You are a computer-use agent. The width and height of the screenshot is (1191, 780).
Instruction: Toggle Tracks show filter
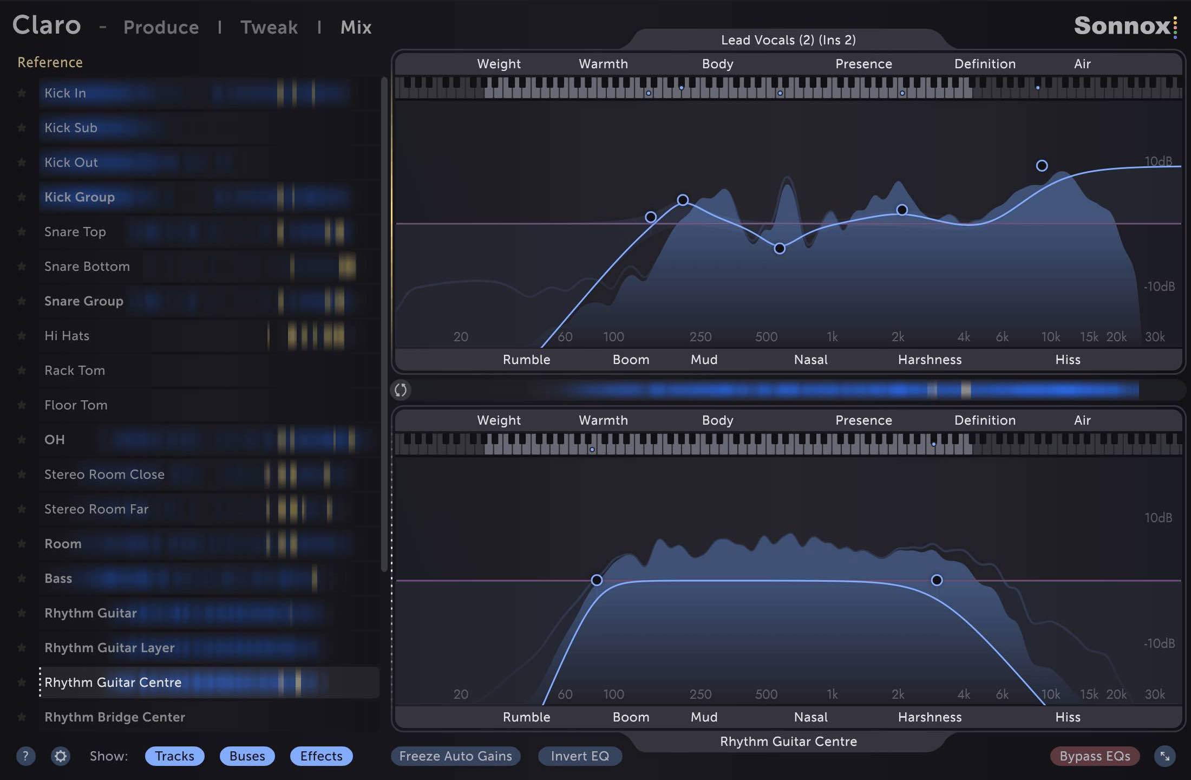pos(174,756)
